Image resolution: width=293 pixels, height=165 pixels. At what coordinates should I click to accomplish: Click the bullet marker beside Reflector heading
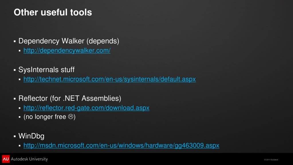tap(15, 99)
